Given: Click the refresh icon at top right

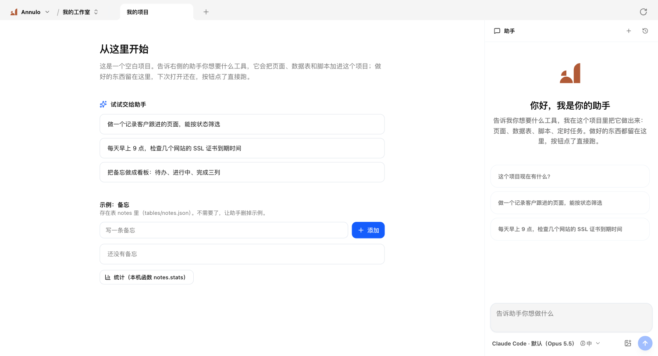Looking at the screenshot, I should pyautogui.click(x=643, y=12).
